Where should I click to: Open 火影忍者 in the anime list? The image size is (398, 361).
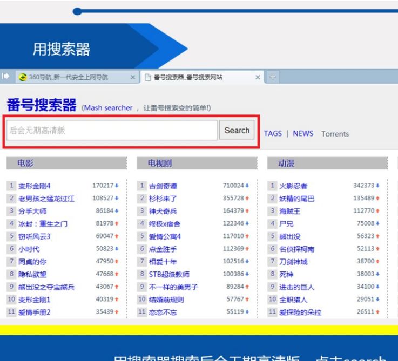click(x=293, y=186)
